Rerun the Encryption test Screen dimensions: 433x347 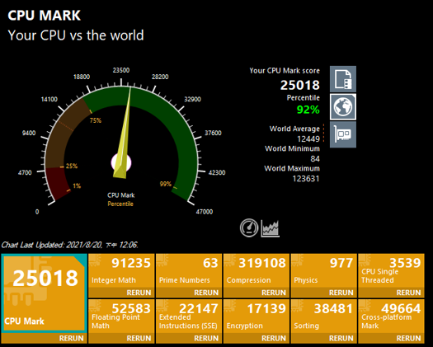(x=273, y=338)
